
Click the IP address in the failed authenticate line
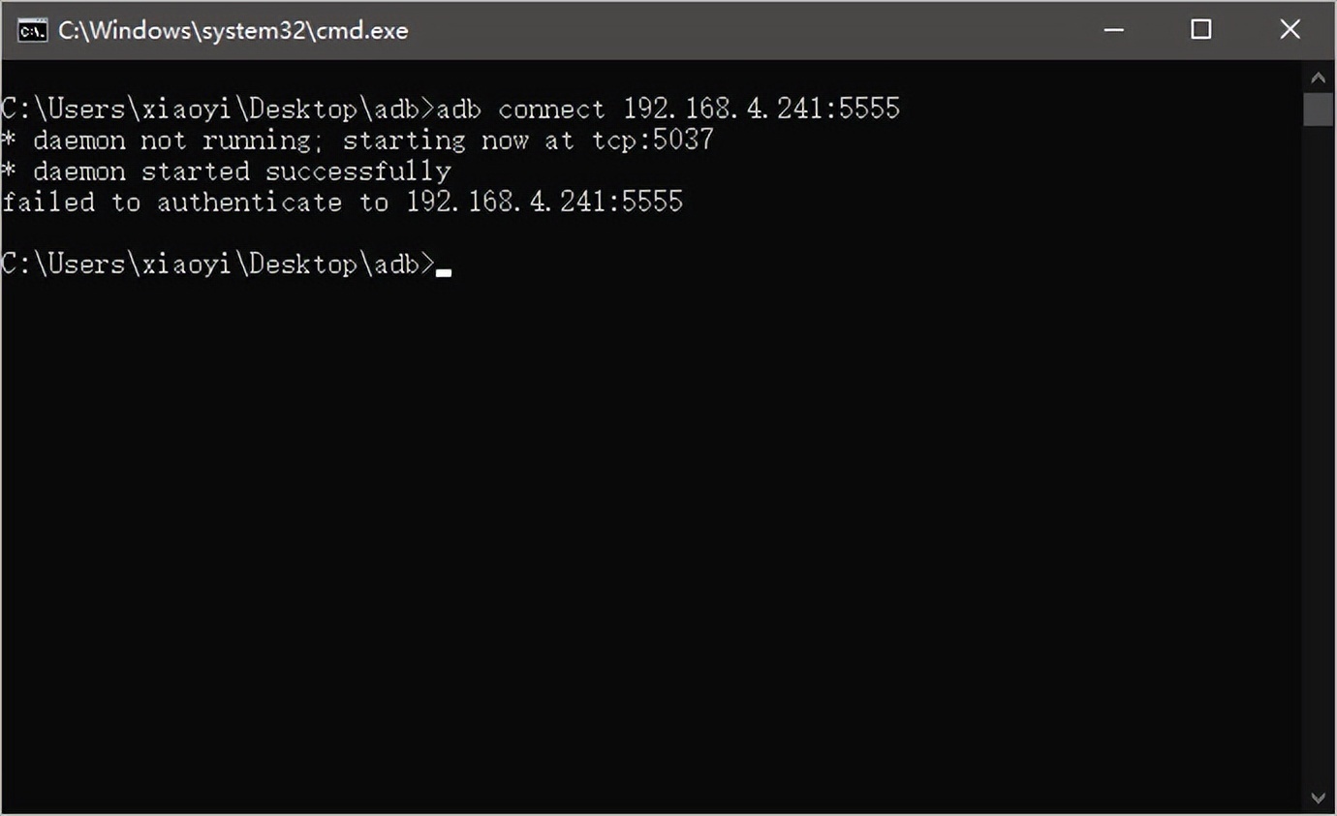point(544,203)
